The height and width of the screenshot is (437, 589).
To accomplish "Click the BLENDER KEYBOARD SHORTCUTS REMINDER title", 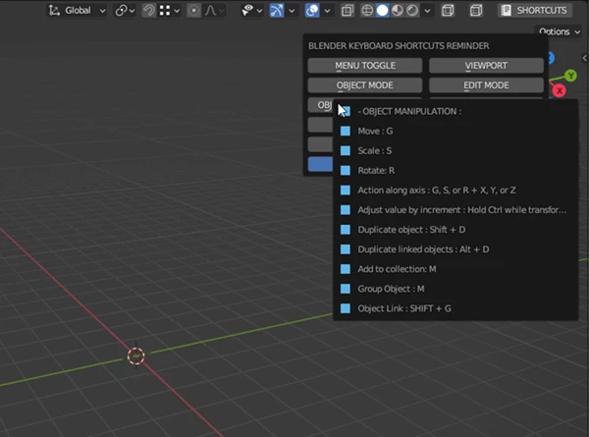I will coord(399,46).
